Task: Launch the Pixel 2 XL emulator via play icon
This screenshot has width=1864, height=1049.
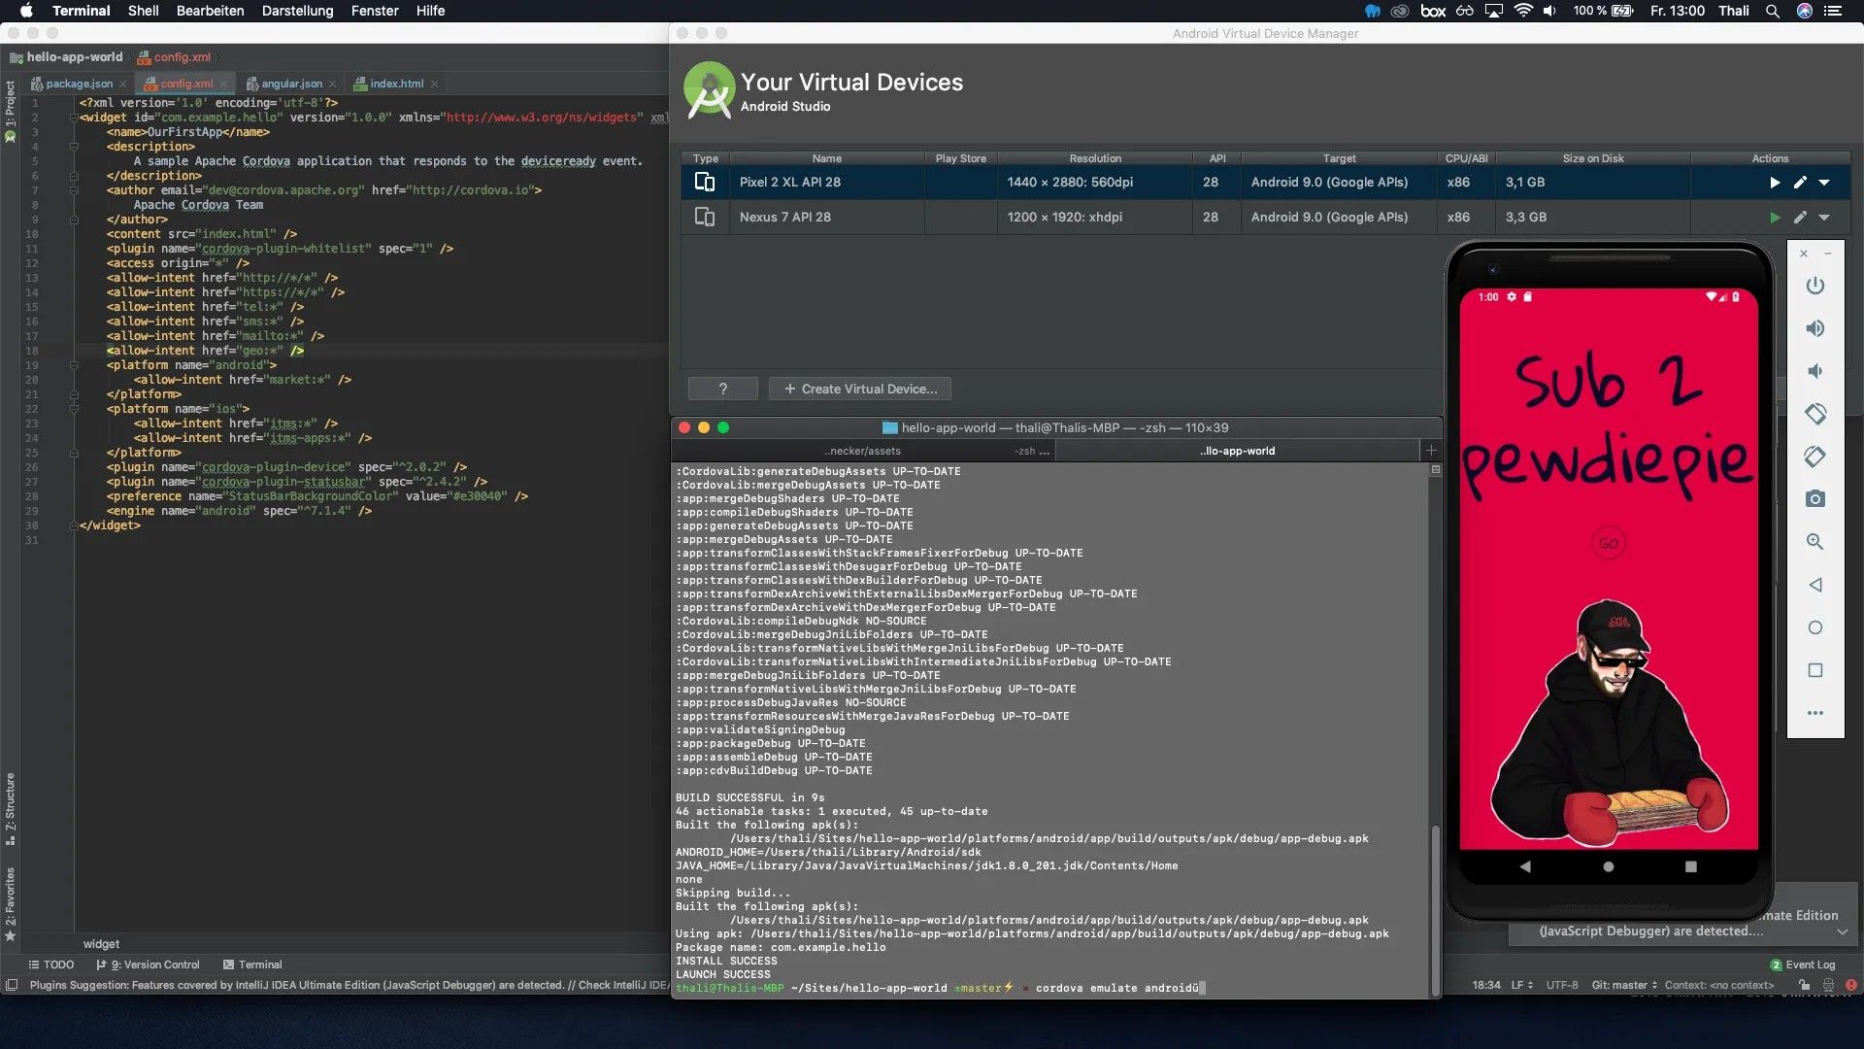Action: 1774,182
